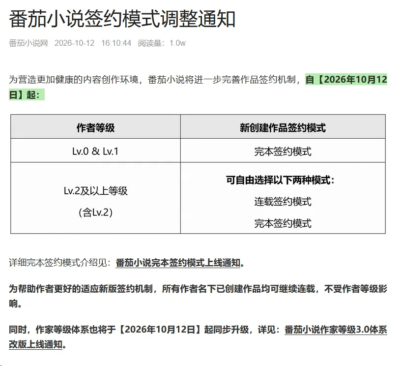Image resolution: width=400 pixels, height=366 pixels.
Task: Open the 番茄小说完本签约模式上线通知 link
Action: [x=178, y=263]
